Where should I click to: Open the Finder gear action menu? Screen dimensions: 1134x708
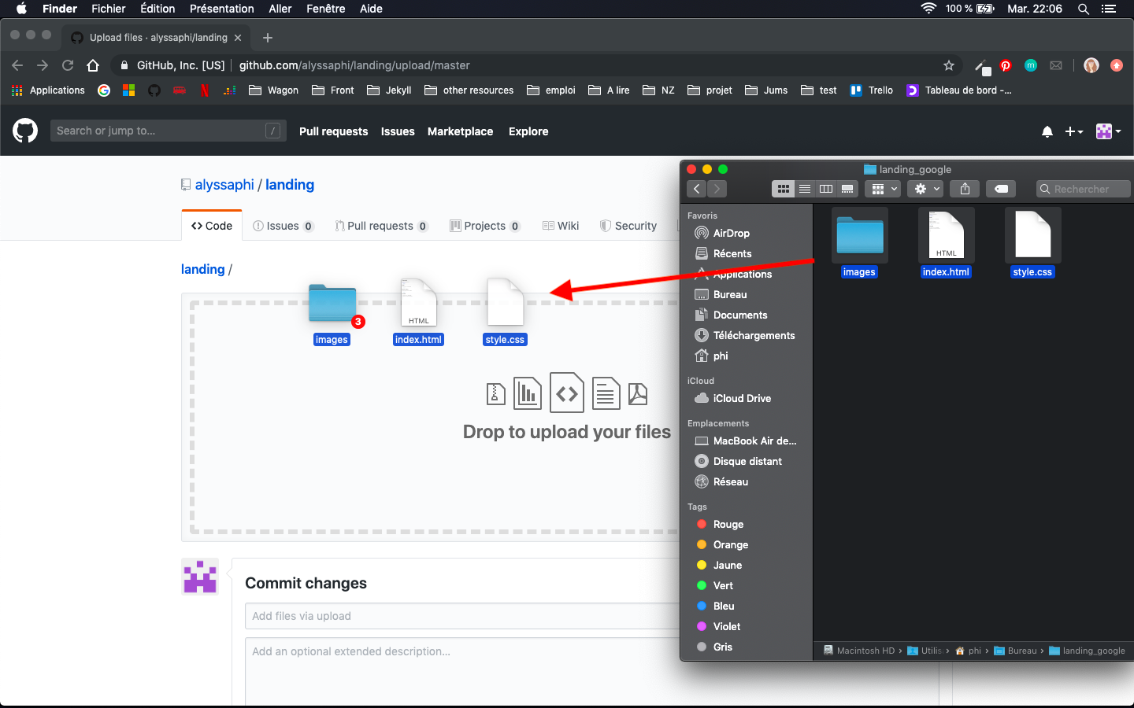pos(925,189)
